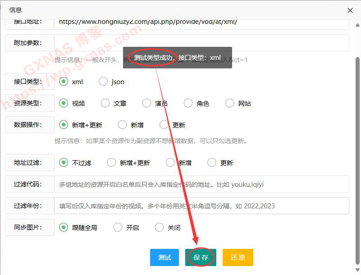This screenshot has height=275, width=361.
Task: Pick 网站 as the resource type
Action: (x=230, y=103)
